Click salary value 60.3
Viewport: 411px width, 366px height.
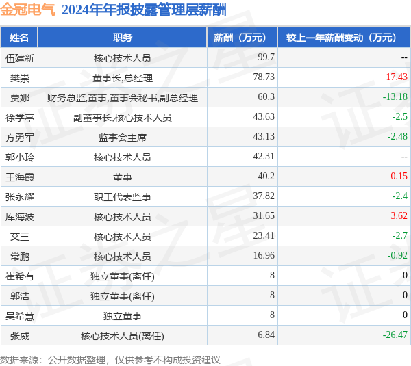point(266,96)
